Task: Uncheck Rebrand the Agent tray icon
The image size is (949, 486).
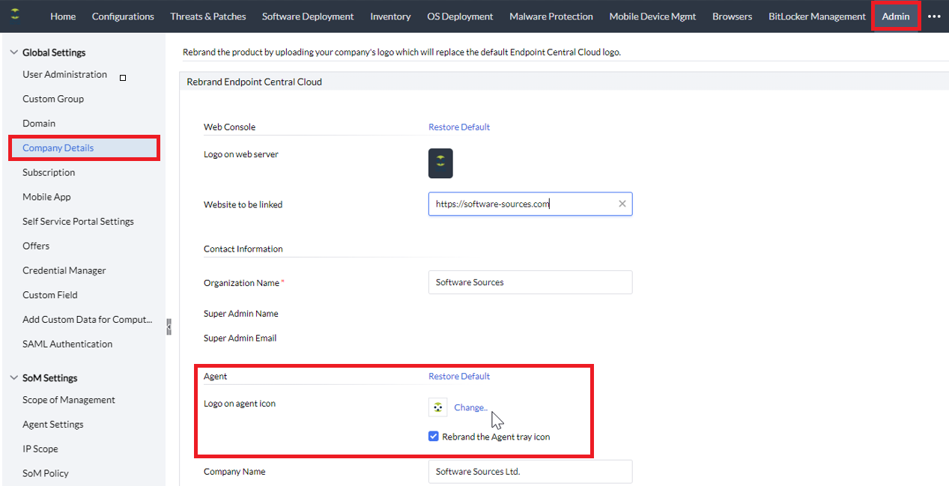Action: click(x=434, y=437)
